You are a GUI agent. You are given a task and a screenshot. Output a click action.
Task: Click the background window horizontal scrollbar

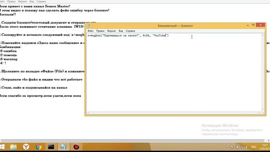tap(132, 141)
